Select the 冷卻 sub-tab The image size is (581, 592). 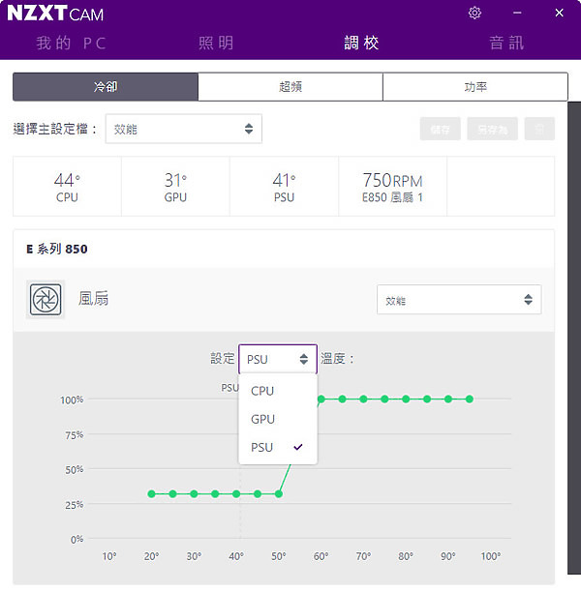point(106,87)
